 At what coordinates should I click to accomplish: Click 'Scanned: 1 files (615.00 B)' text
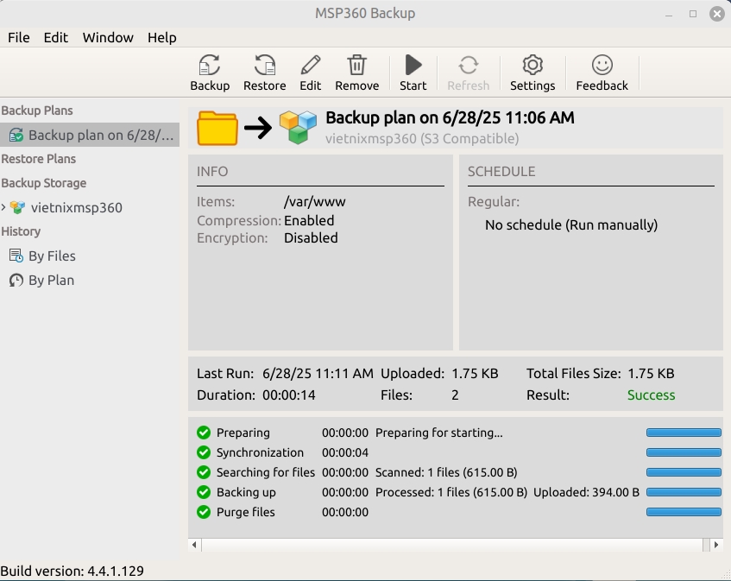click(446, 472)
